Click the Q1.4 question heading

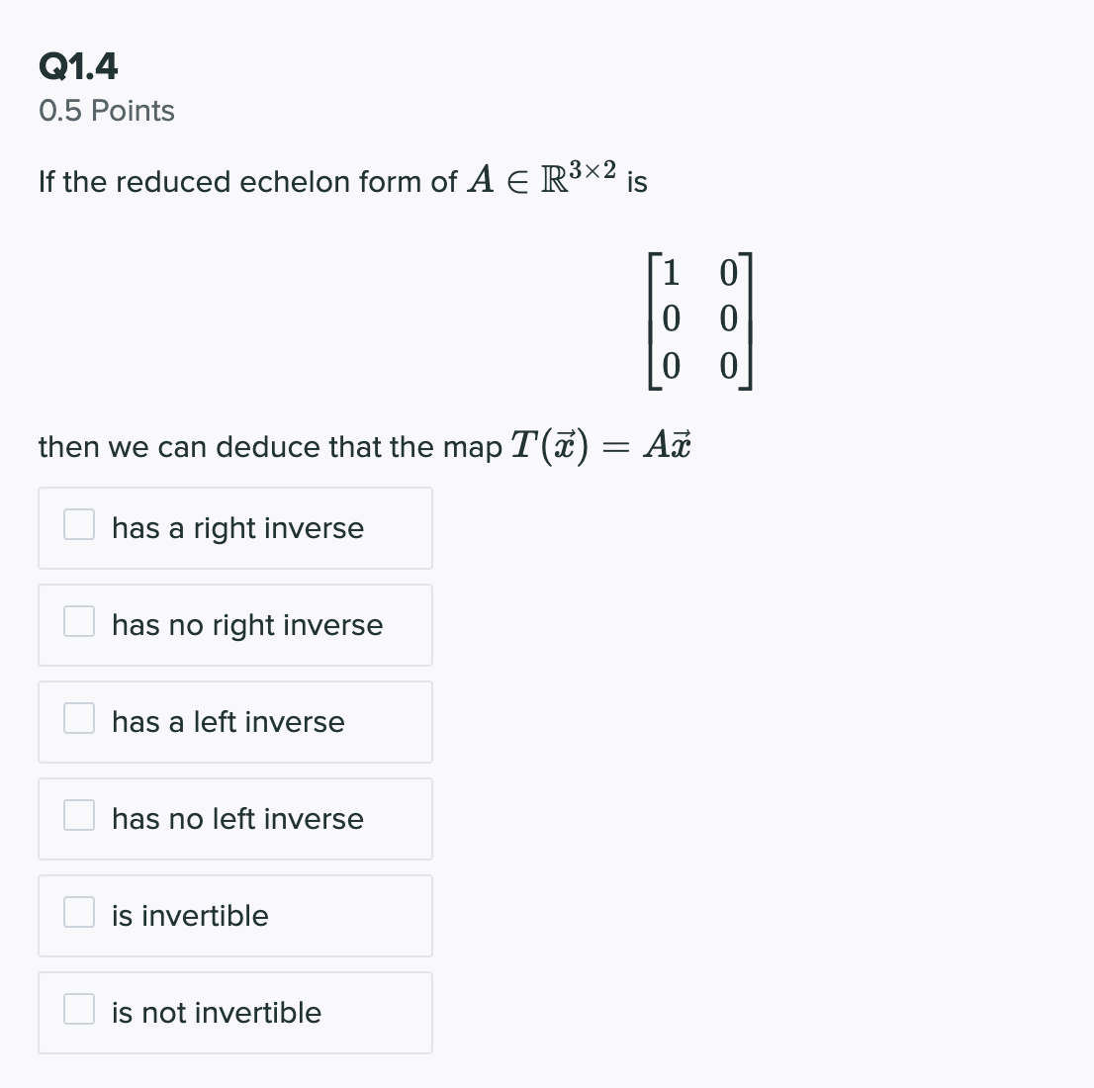[78, 65]
